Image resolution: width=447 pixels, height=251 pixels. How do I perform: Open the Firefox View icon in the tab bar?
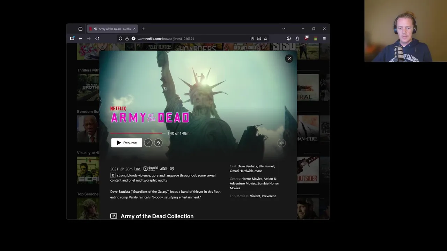click(80, 29)
